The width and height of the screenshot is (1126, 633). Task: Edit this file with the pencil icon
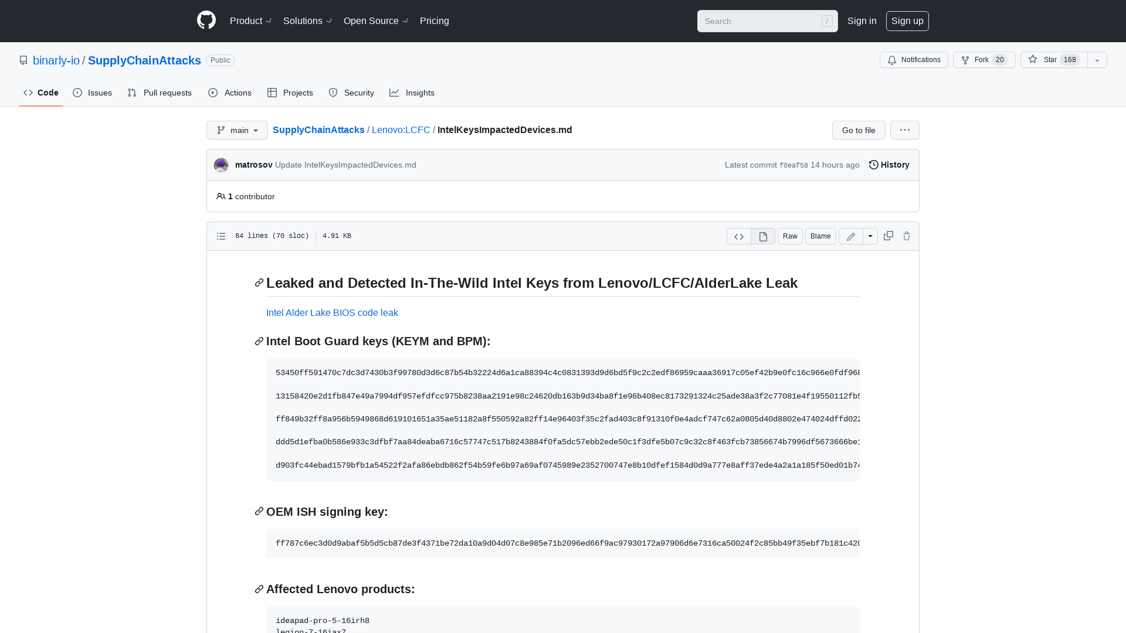pyautogui.click(x=851, y=236)
